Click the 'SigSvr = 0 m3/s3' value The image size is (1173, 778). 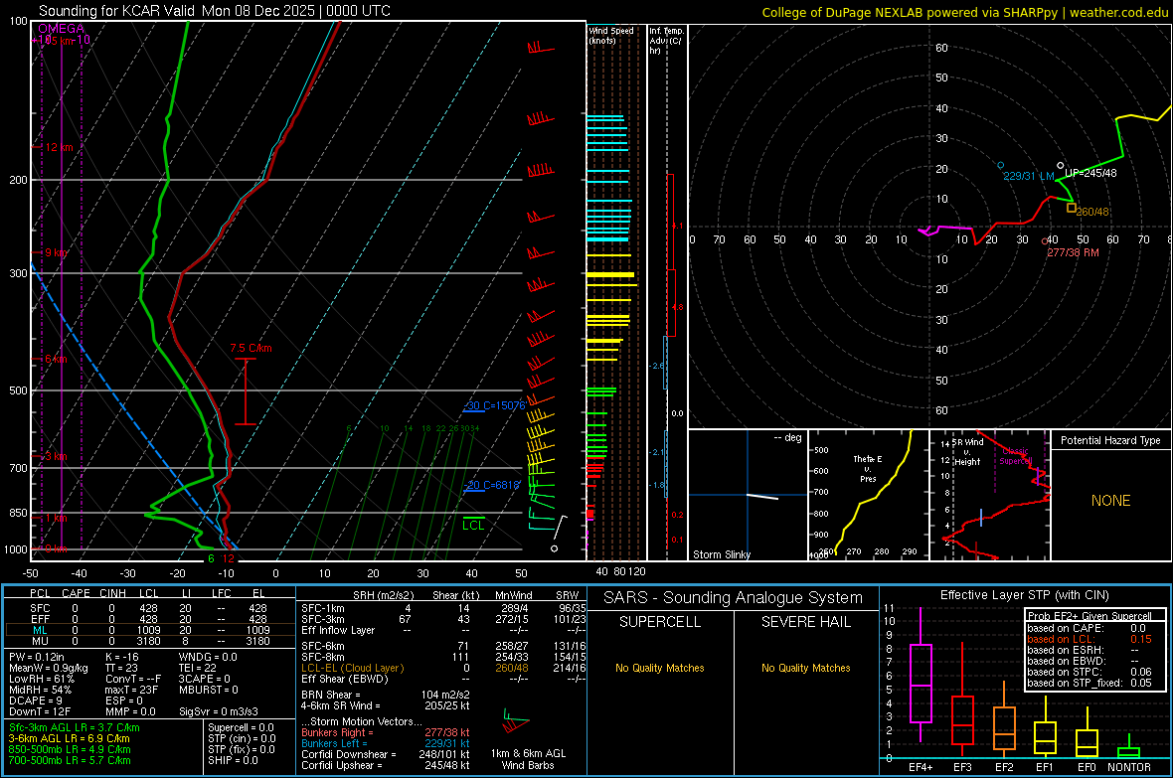pos(219,711)
